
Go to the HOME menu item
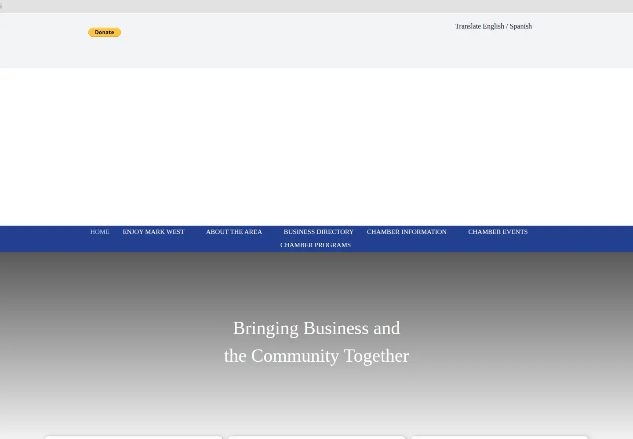pyautogui.click(x=100, y=232)
